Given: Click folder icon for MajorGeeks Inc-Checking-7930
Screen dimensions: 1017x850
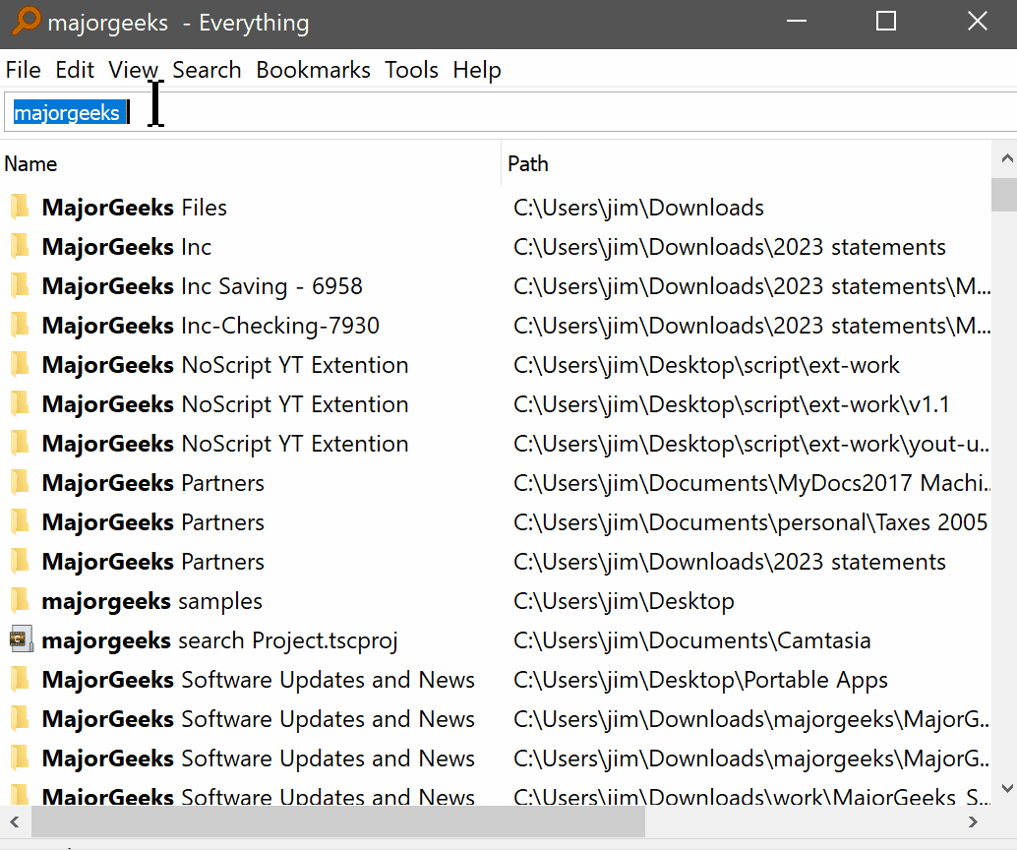Looking at the screenshot, I should point(20,326).
